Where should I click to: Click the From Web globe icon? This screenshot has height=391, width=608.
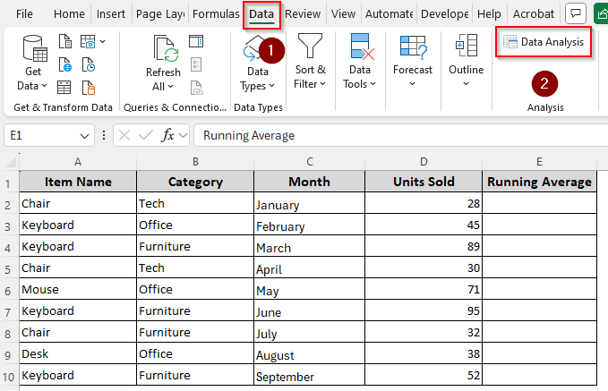(x=64, y=64)
